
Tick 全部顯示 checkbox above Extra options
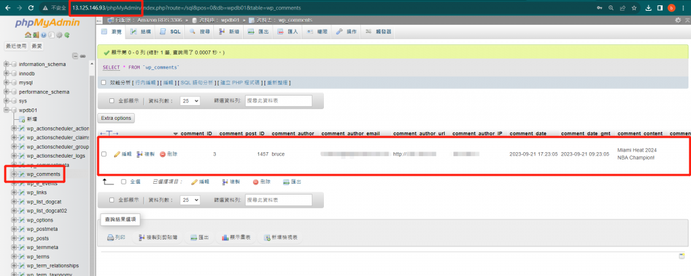point(112,101)
